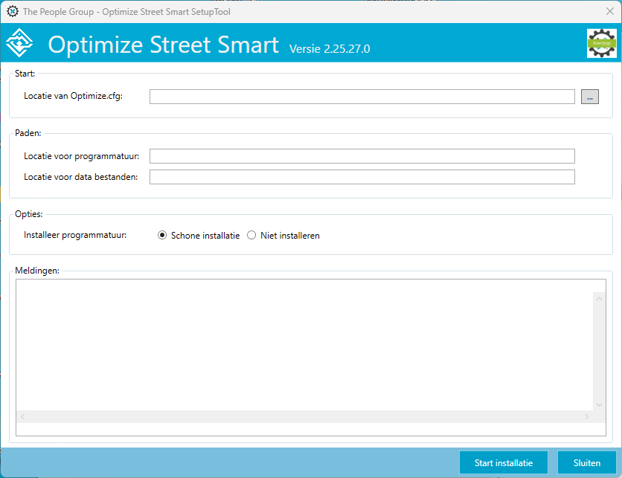
Task: Click the Locatie voor programmatuur label
Action: [81, 156]
